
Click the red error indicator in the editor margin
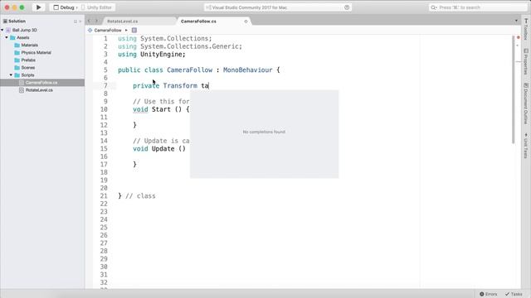tap(518, 37)
